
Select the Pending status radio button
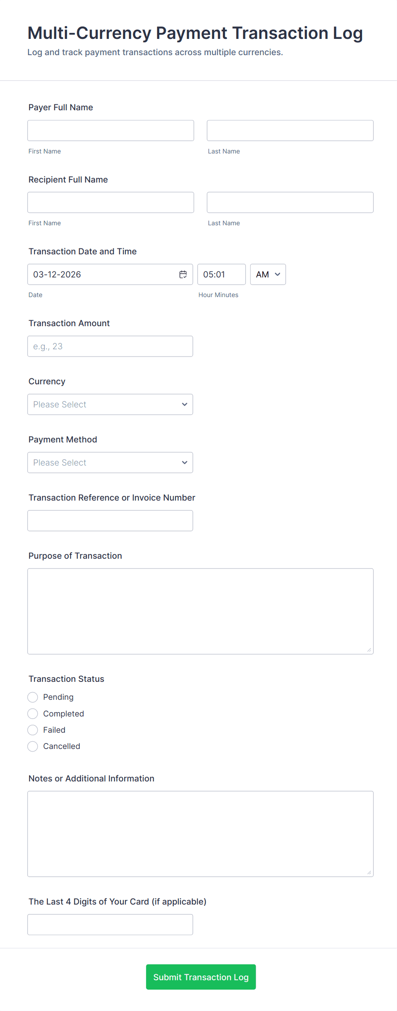33,697
